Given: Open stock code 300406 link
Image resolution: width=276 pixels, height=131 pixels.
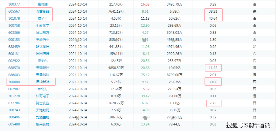Looking at the screenshot, I should pyautogui.click(x=14, y=117).
